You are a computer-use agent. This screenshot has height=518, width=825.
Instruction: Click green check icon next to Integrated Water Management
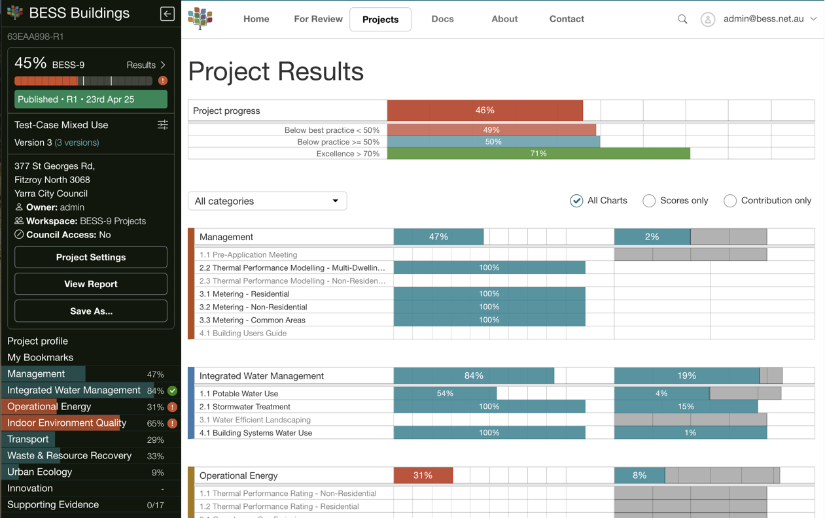point(173,390)
